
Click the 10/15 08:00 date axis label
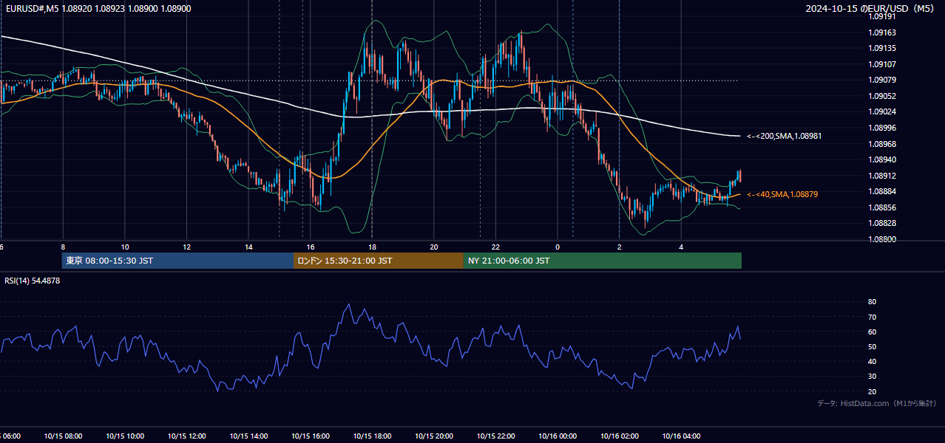63,436
